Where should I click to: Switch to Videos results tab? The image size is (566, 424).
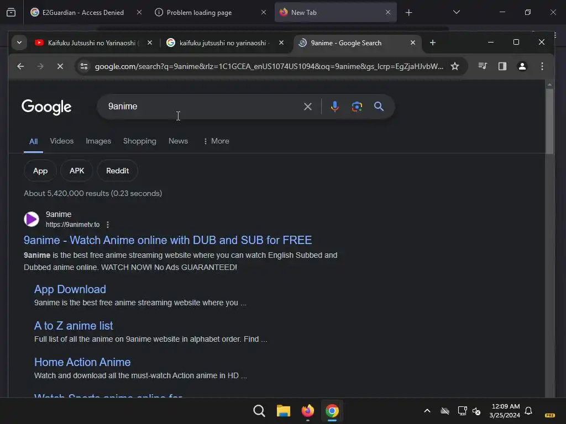tap(62, 141)
